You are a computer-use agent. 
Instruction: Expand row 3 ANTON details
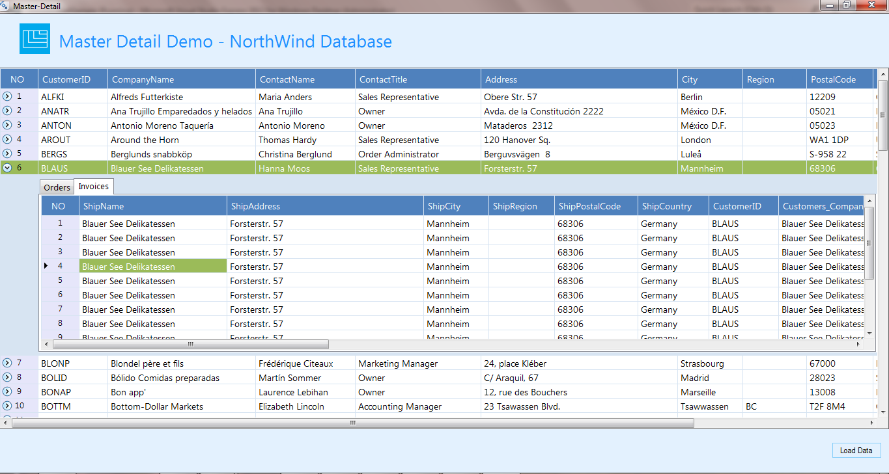coord(7,125)
